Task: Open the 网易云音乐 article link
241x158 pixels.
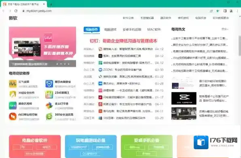Action: pyautogui.click(x=127, y=104)
